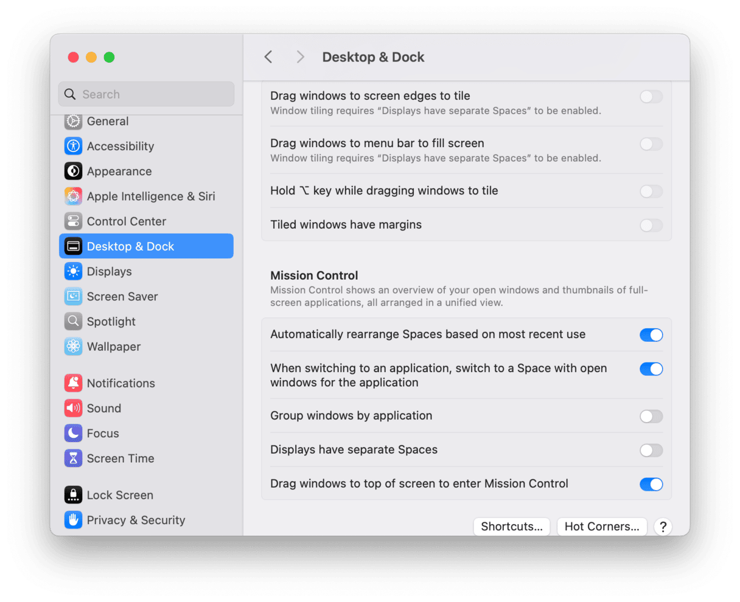
Task: Open the Hot Corners… button
Action: pos(602,527)
